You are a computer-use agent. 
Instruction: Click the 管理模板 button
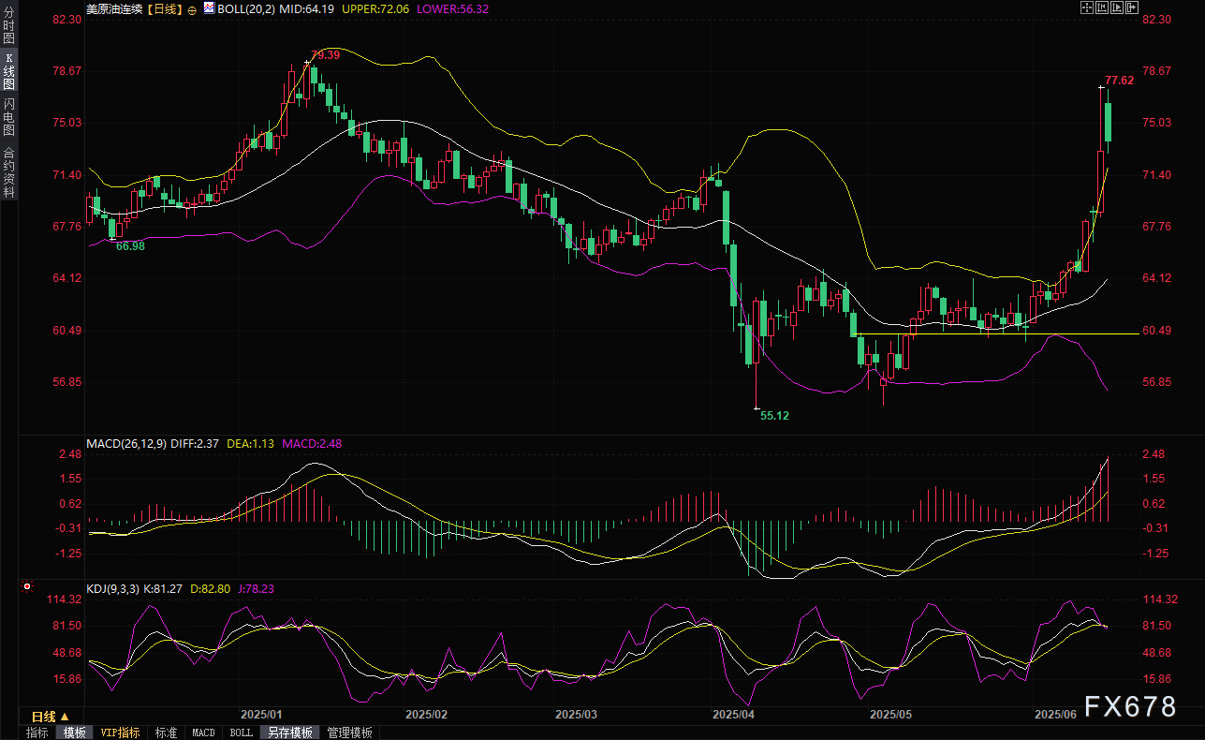[349, 733]
